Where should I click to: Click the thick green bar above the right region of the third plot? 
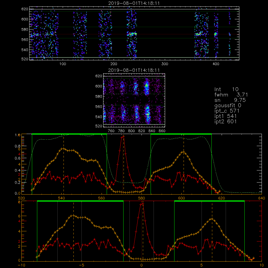(x=181, y=134)
